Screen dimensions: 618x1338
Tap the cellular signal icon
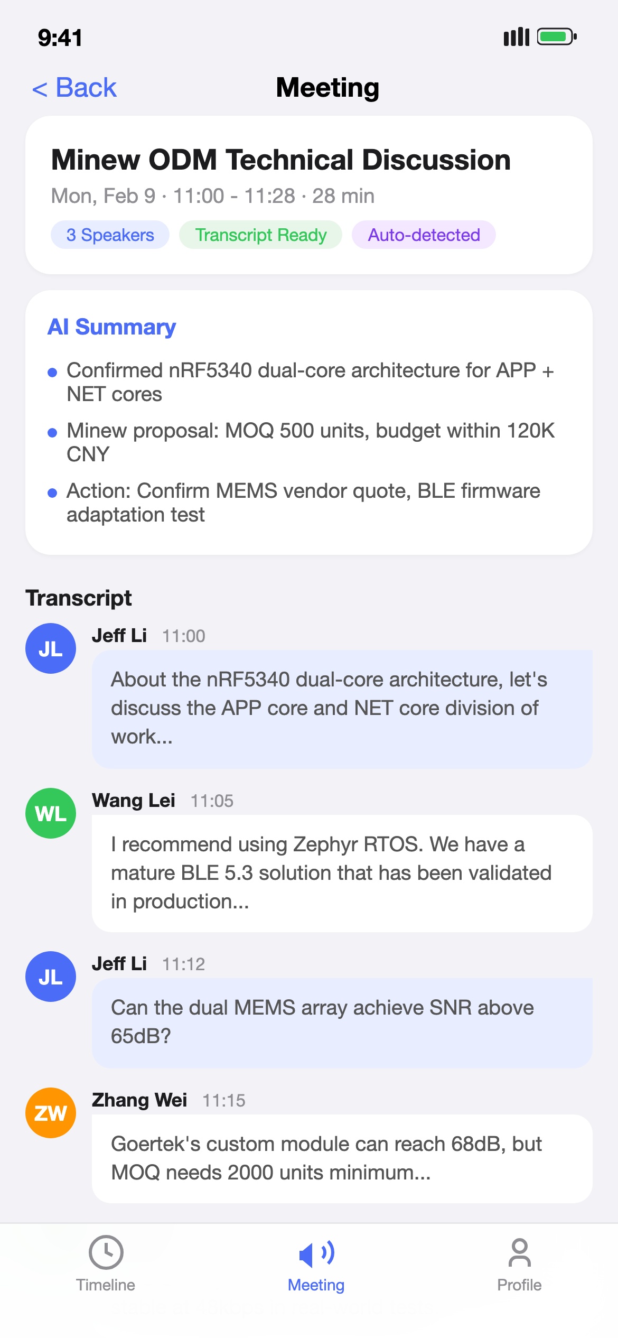pyautogui.click(x=516, y=37)
